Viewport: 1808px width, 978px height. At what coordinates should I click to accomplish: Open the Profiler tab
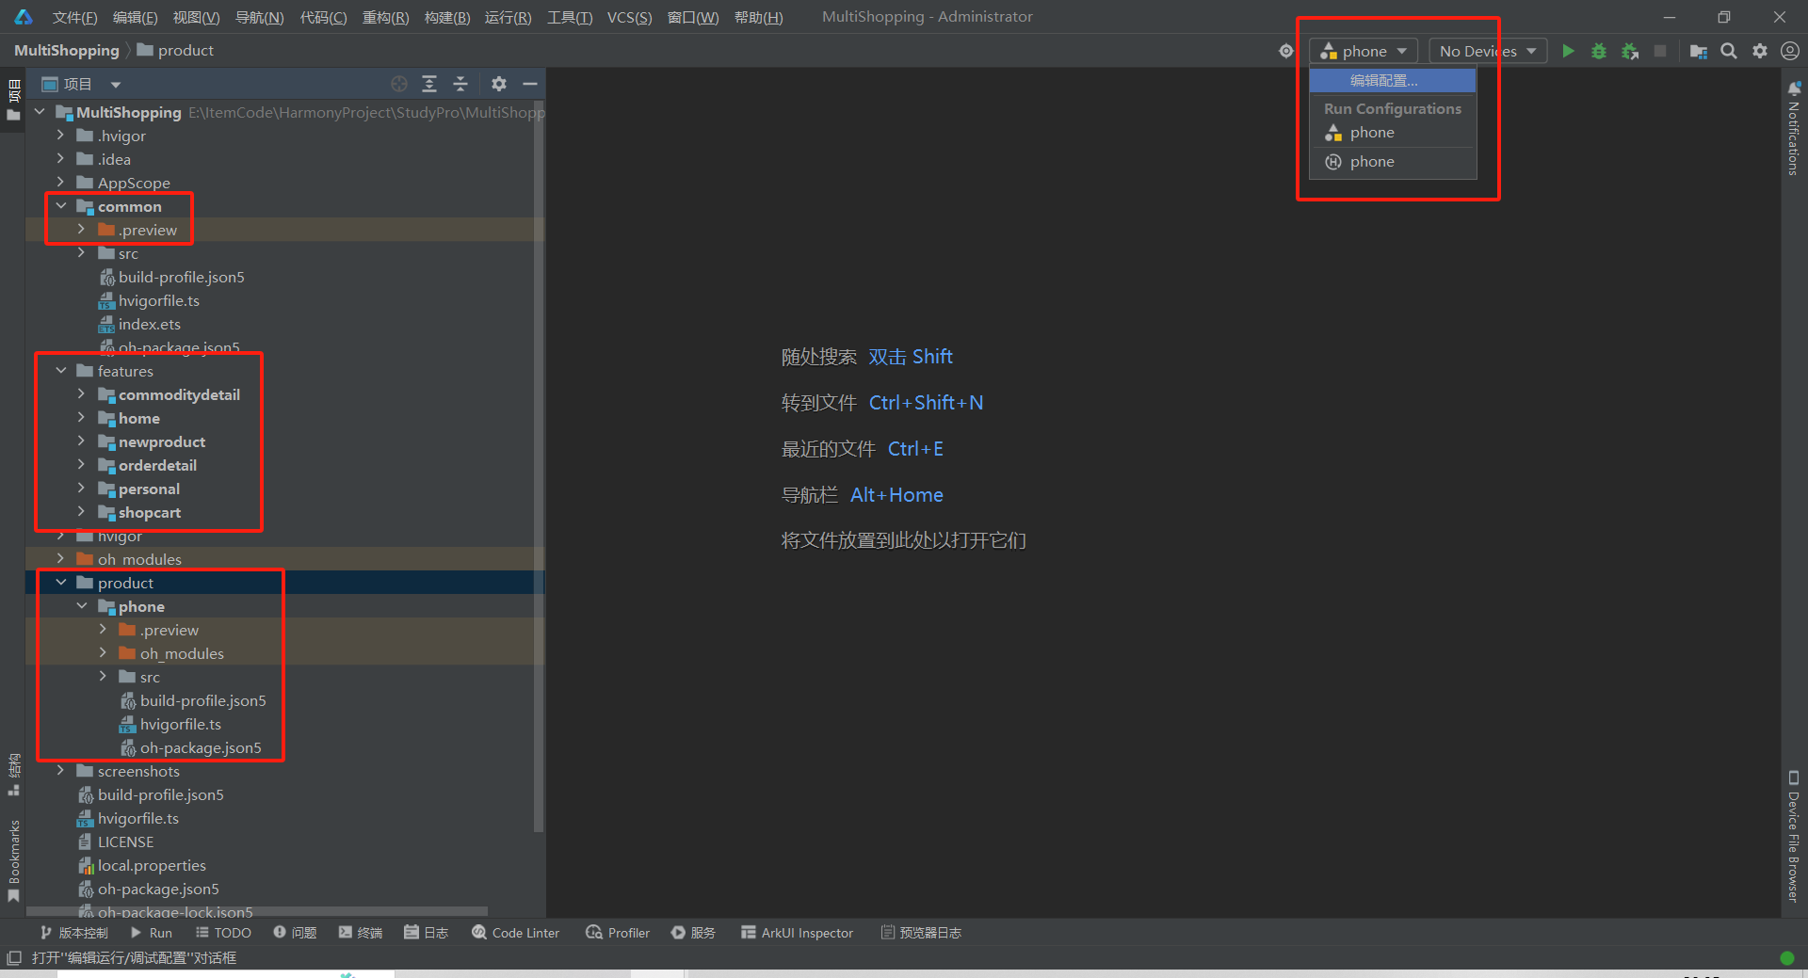pyautogui.click(x=618, y=933)
